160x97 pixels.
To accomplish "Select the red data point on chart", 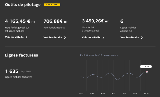I will point(147,72).
